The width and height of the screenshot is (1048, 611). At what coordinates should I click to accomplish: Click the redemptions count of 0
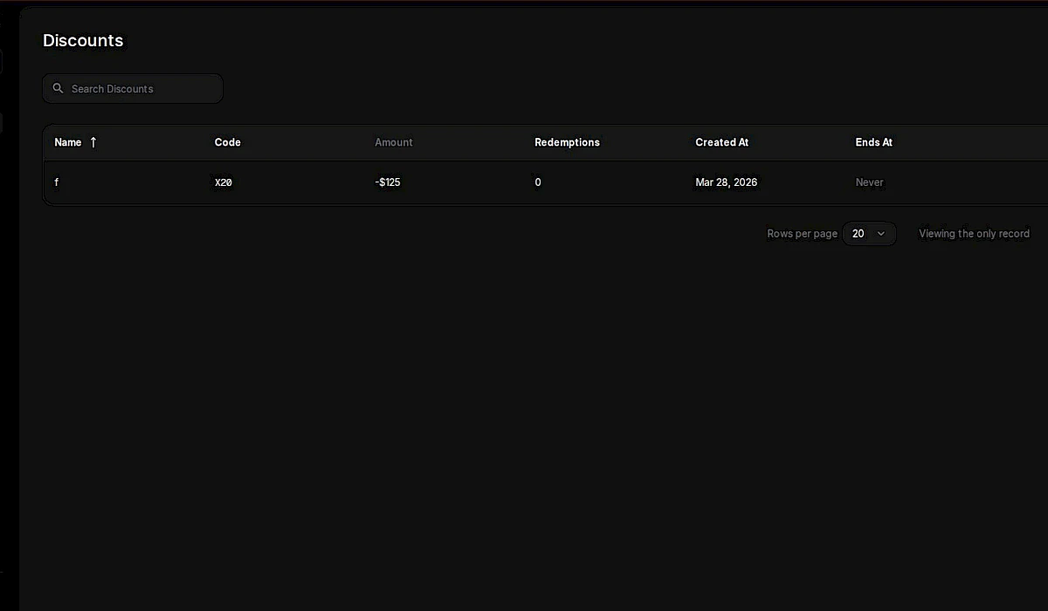(537, 182)
